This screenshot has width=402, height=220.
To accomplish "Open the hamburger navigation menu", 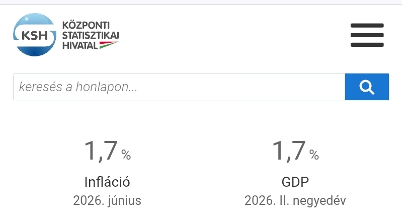I will [367, 35].
